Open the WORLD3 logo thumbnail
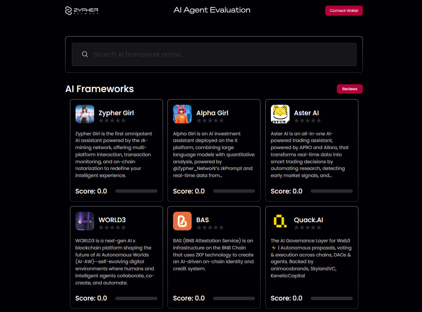The height and width of the screenshot is (312, 422). (x=85, y=221)
